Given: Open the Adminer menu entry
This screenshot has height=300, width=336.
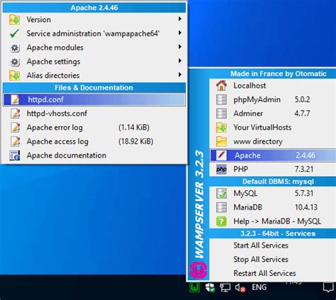Looking at the screenshot, I should pos(273,113).
